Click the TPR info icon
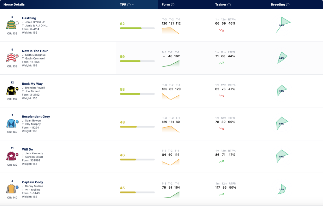Viewport: 323px width, 206px height. pos(129,4)
